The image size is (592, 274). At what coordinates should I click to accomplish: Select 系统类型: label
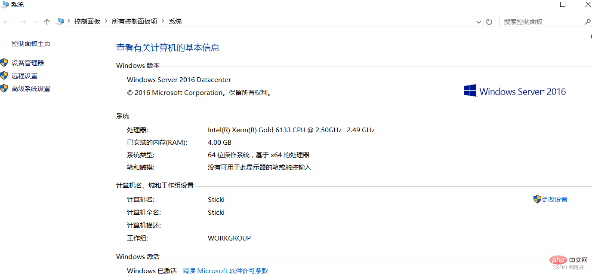(x=141, y=155)
